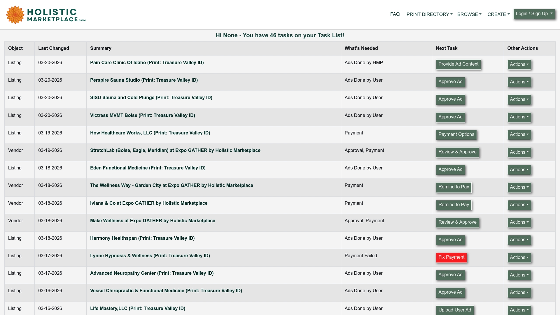
Task: Approve Ad for Perspire Sauna Studio
Action: [450, 82]
